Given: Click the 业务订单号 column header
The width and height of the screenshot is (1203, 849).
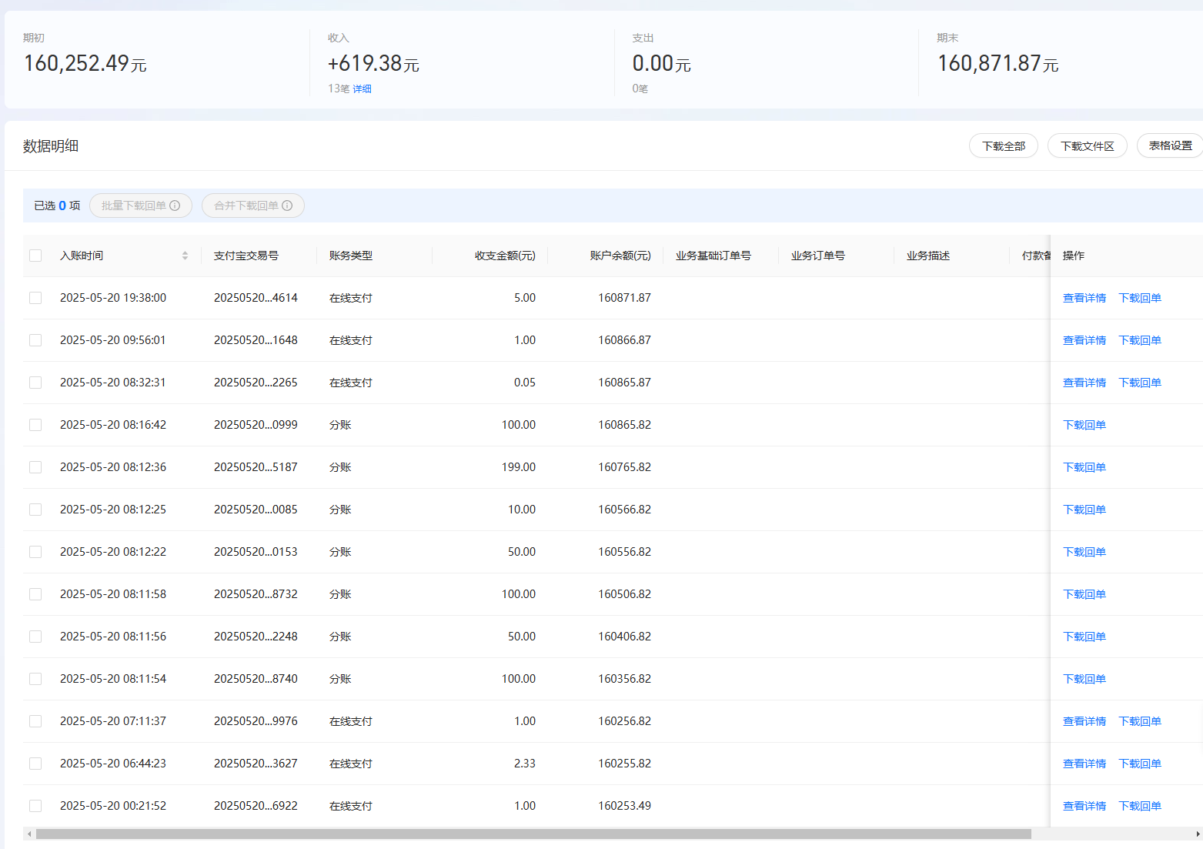Looking at the screenshot, I should pos(818,256).
